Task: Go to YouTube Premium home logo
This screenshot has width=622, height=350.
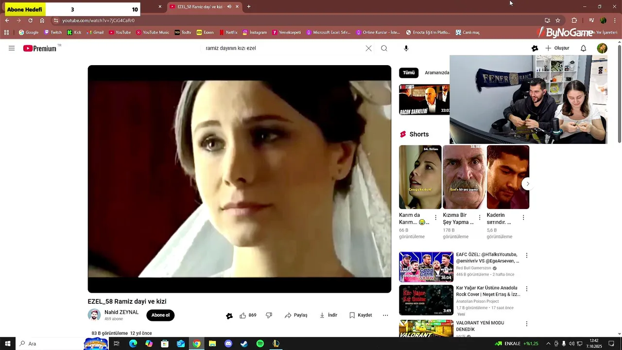Action: coord(40,48)
